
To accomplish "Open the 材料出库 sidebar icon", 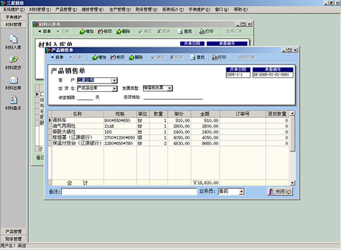I will pos(14,81).
